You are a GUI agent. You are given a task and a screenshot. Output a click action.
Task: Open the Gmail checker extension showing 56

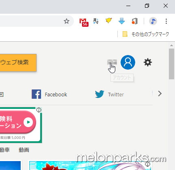click(84, 22)
